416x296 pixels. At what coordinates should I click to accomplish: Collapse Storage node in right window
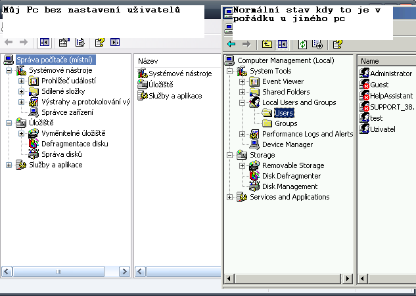(230, 155)
